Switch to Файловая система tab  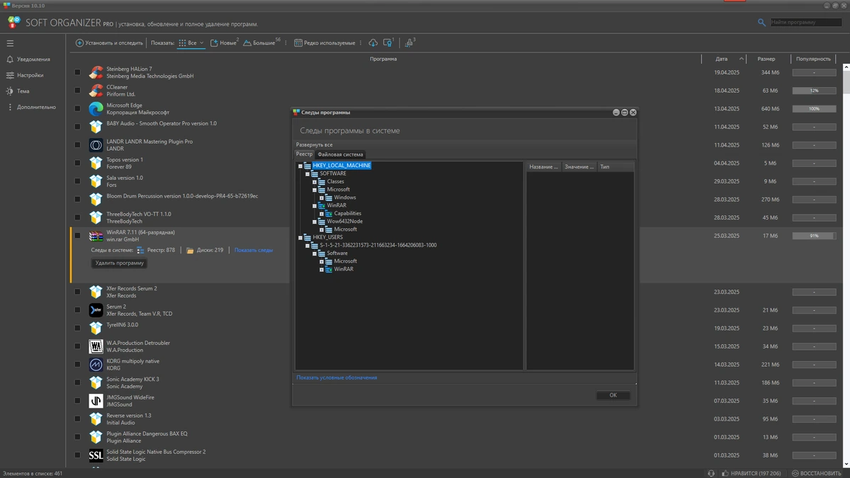point(340,154)
